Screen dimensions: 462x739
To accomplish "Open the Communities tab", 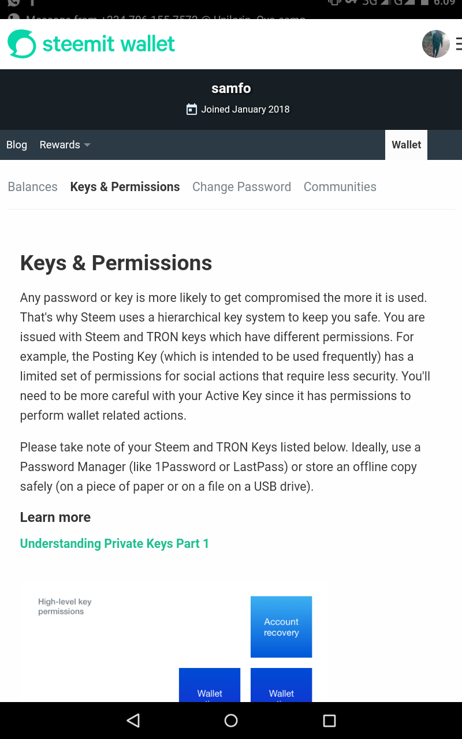I will coord(340,187).
